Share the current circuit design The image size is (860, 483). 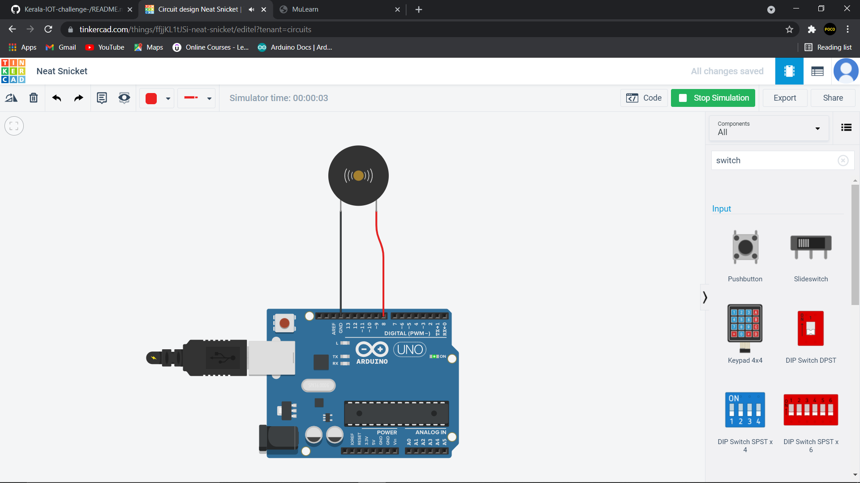833,97
